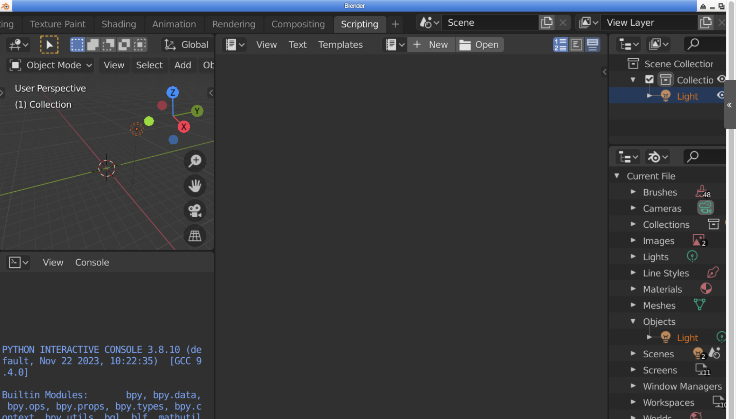Toggle line numbers in text editor
The width and height of the screenshot is (736, 419).
point(560,44)
